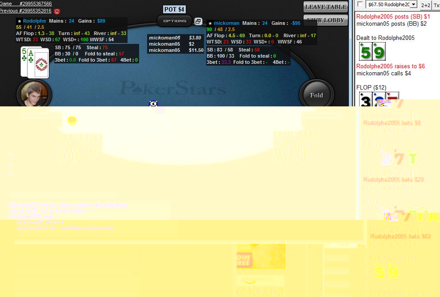The width and height of the screenshot is (440, 297).
Task: Click the green 5 card in hand history
Action: [x=366, y=51]
